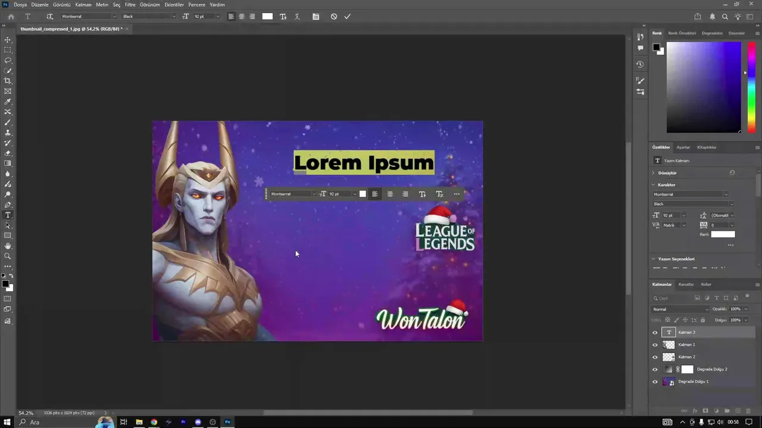
Task: Show more Karakter options ellipsis
Action: [x=730, y=245]
